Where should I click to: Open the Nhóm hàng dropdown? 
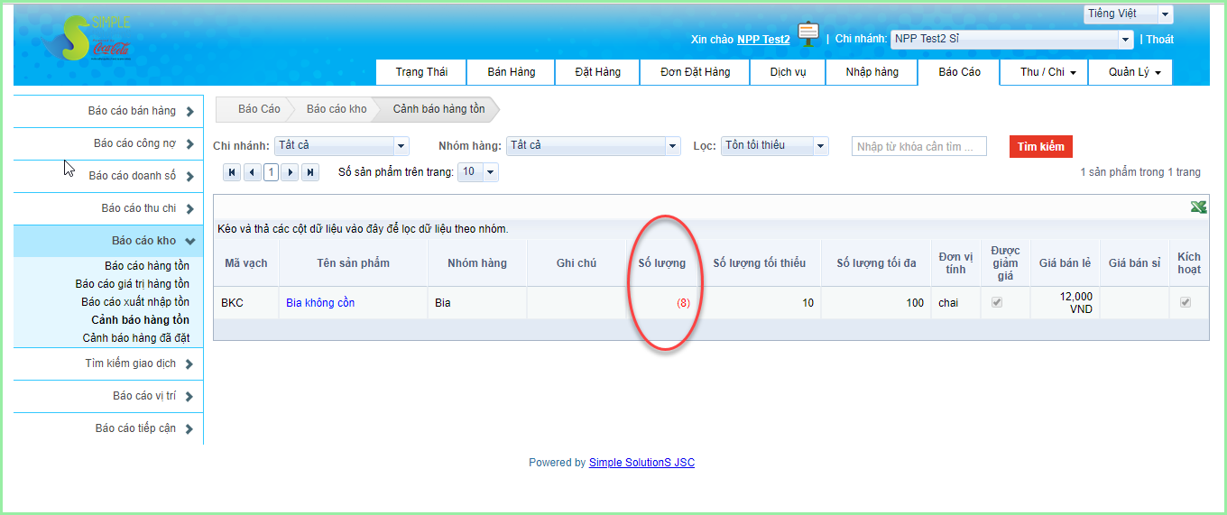(x=672, y=146)
